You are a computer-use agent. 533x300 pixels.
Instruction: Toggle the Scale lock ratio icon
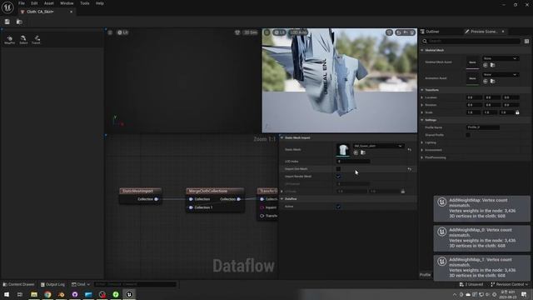517,112
